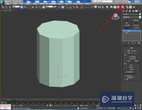Image resolution: width=142 pixels, height=110 pixels.
Task: Switch to the Display command panel tab
Action: click(136, 11)
